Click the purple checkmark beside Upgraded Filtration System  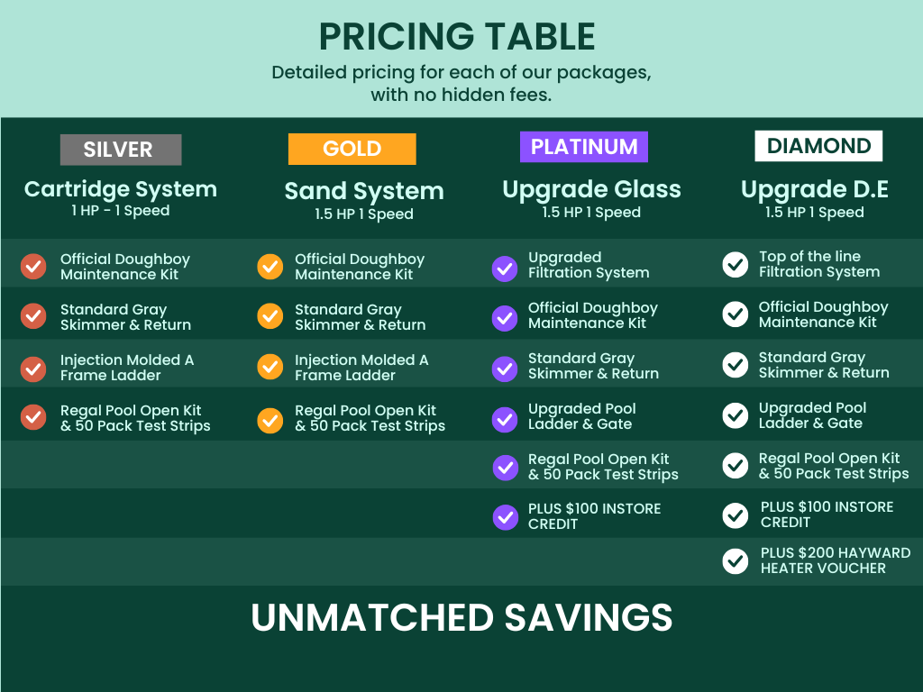click(x=505, y=269)
